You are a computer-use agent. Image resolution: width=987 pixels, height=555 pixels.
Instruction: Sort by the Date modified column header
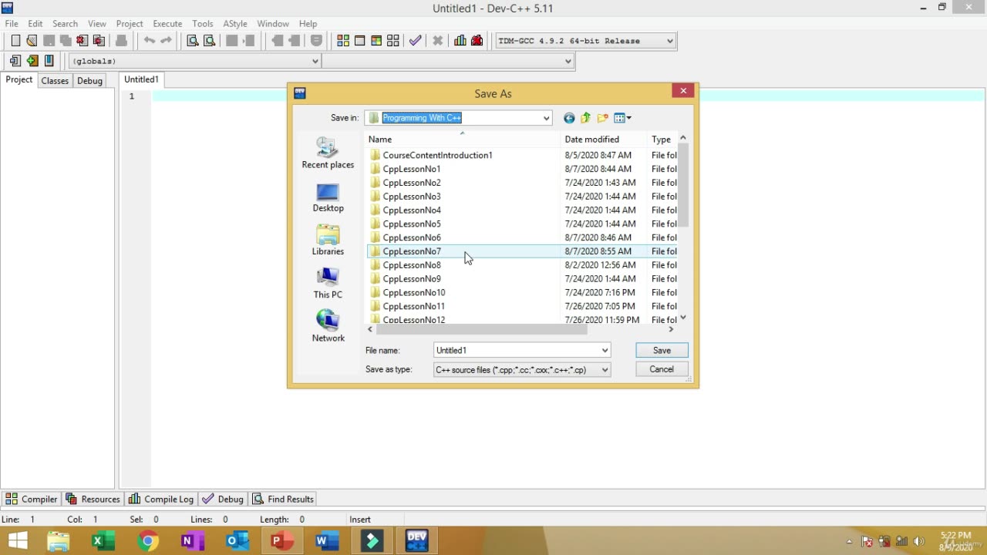(604, 140)
